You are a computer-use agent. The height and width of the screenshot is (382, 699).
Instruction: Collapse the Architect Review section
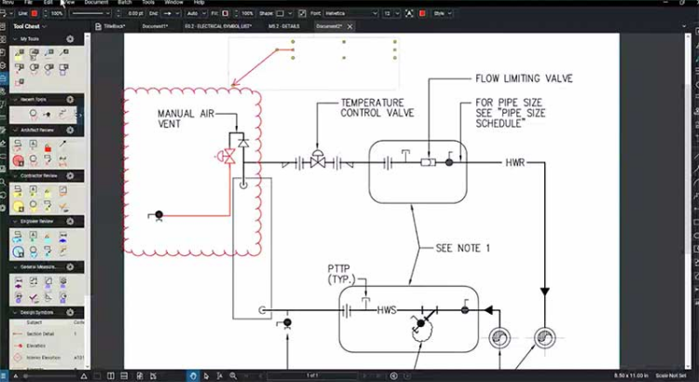(15, 130)
